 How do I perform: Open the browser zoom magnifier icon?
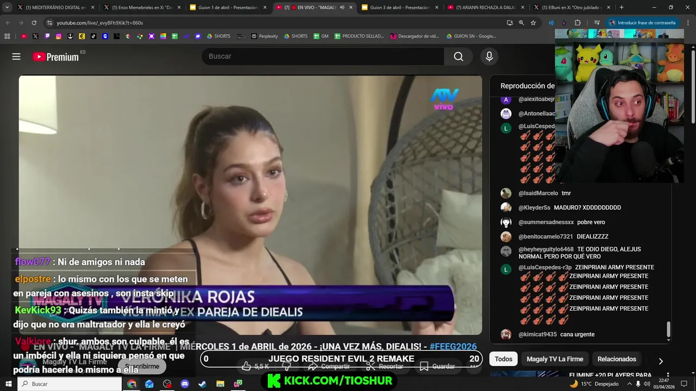[x=521, y=23]
